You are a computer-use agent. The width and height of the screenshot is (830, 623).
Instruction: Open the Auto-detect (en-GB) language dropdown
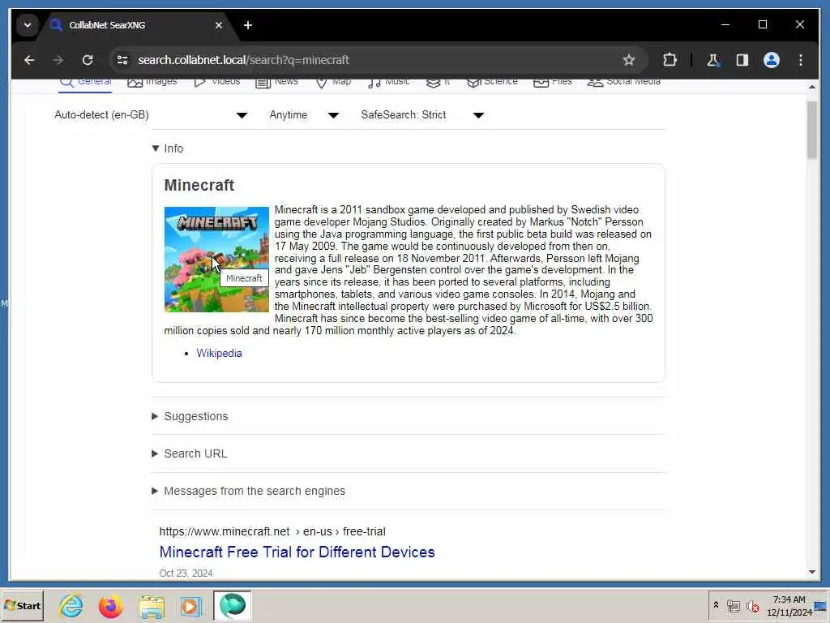[x=151, y=115]
